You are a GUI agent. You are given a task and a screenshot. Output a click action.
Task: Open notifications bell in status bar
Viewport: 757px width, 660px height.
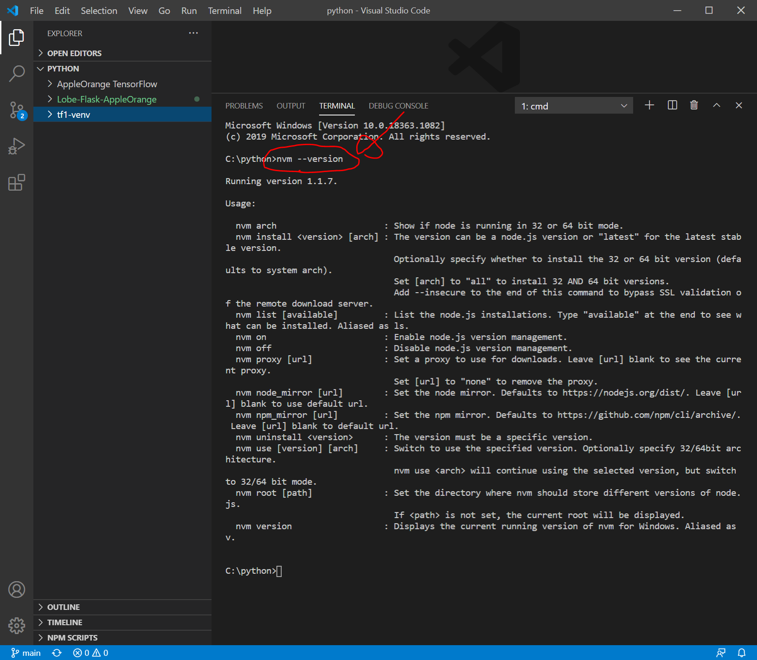pos(742,653)
